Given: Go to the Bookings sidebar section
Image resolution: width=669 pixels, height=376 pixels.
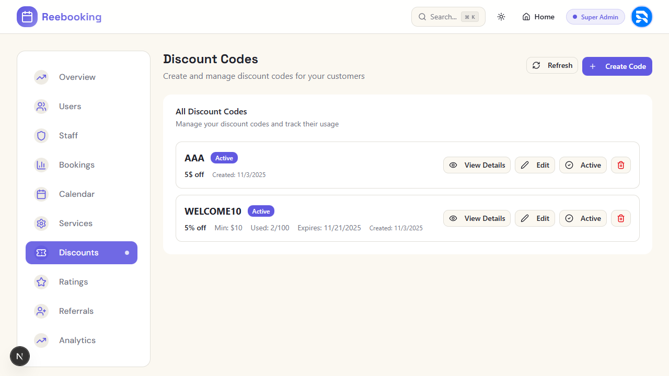Looking at the screenshot, I should tap(76, 165).
